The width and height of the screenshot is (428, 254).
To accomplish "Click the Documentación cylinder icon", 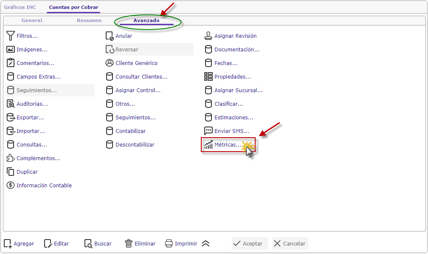I will tap(208, 49).
